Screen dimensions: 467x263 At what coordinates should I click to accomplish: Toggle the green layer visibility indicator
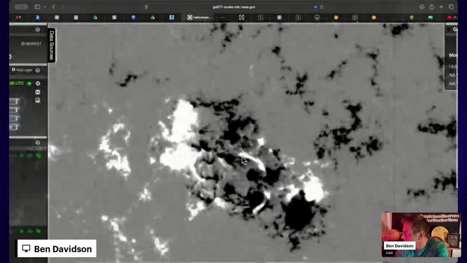coord(30,83)
